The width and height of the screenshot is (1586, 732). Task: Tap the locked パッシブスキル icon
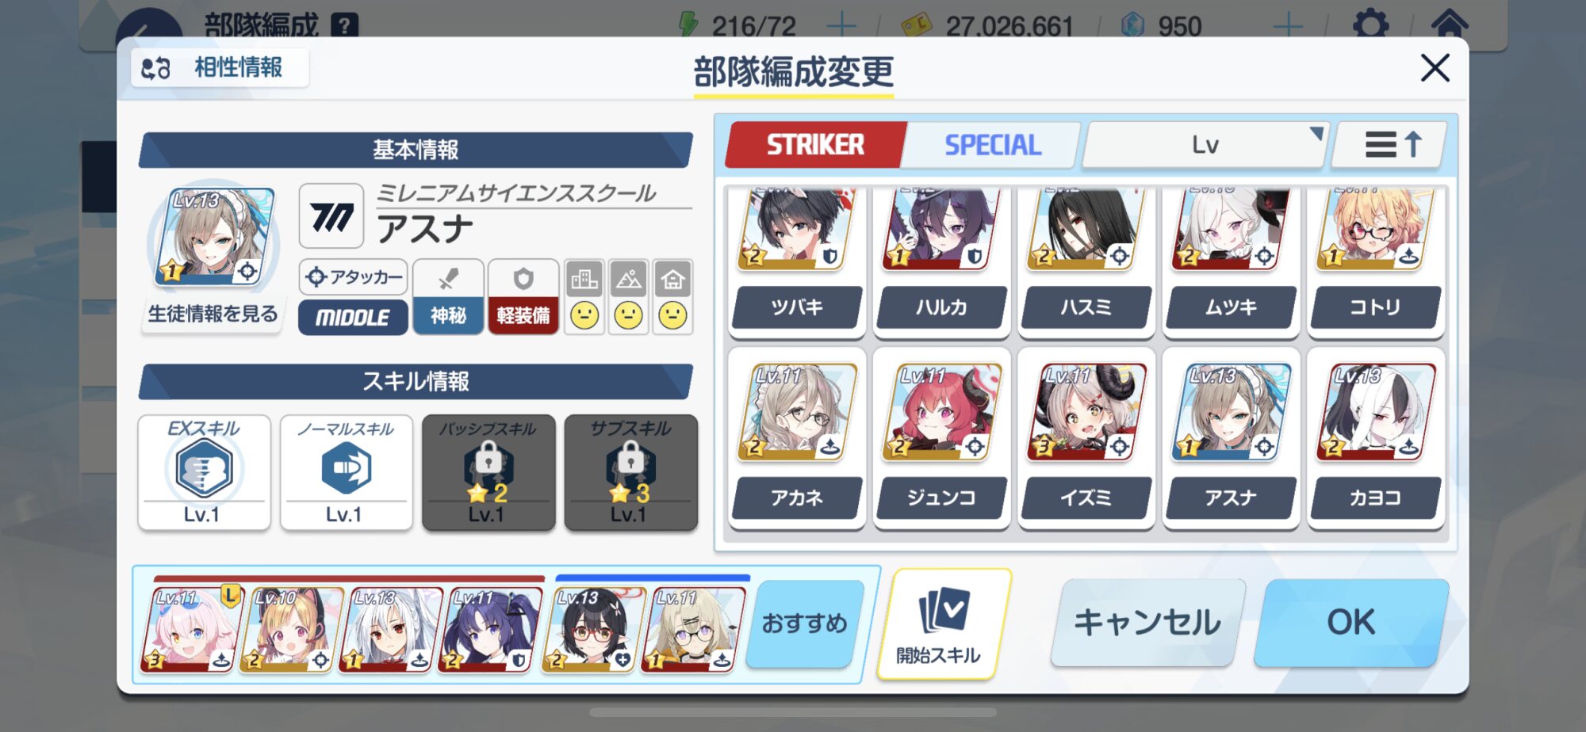pos(488,463)
